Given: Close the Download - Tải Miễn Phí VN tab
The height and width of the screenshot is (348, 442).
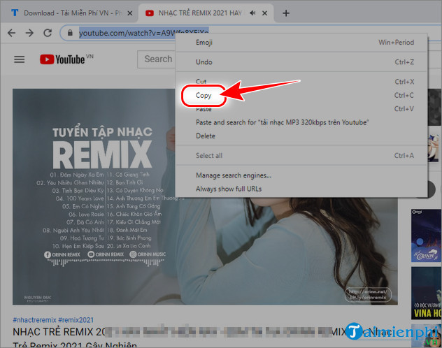Looking at the screenshot, I should click(129, 13).
